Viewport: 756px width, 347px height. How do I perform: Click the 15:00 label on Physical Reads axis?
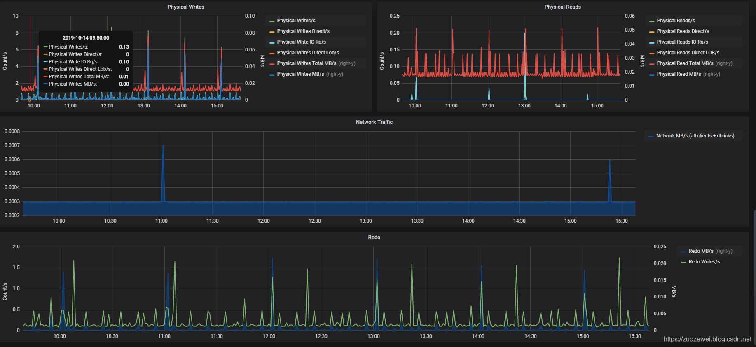click(597, 106)
